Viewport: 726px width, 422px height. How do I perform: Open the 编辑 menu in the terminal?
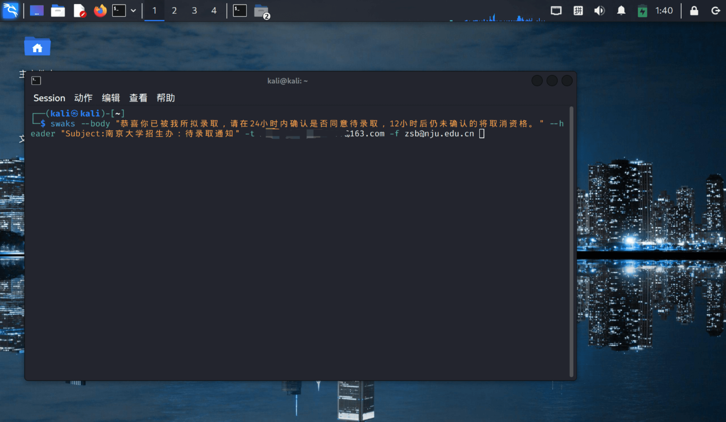coord(111,98)
